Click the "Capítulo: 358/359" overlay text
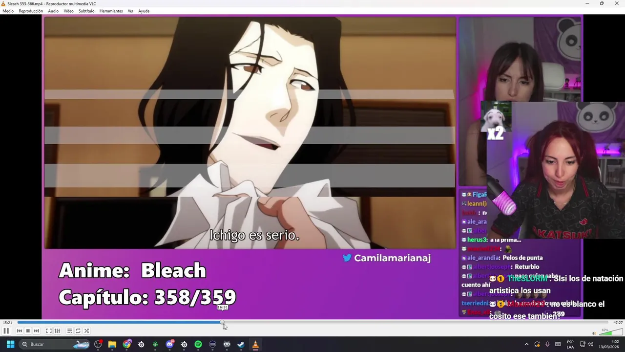Image resolution: width=625 pixels, height=352 pixels. pos(147,297)
